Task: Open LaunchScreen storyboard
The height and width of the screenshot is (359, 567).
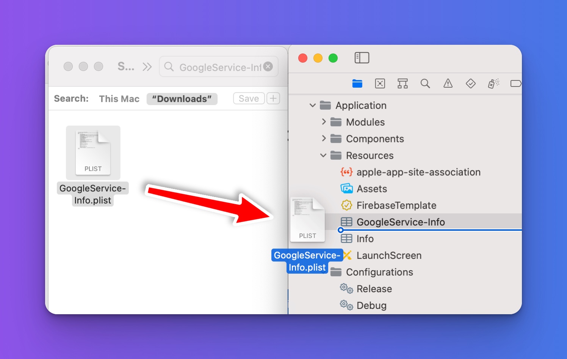Action: click(x=389, y=255)
